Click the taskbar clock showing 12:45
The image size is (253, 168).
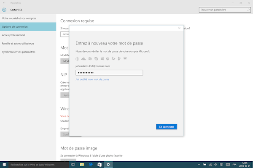coord(245,165)
